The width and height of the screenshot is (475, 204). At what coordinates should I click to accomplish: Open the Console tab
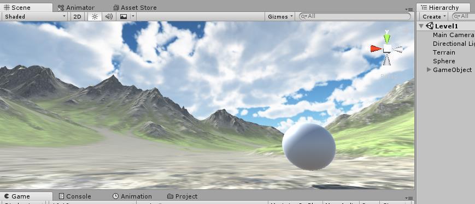coord(75,196)
